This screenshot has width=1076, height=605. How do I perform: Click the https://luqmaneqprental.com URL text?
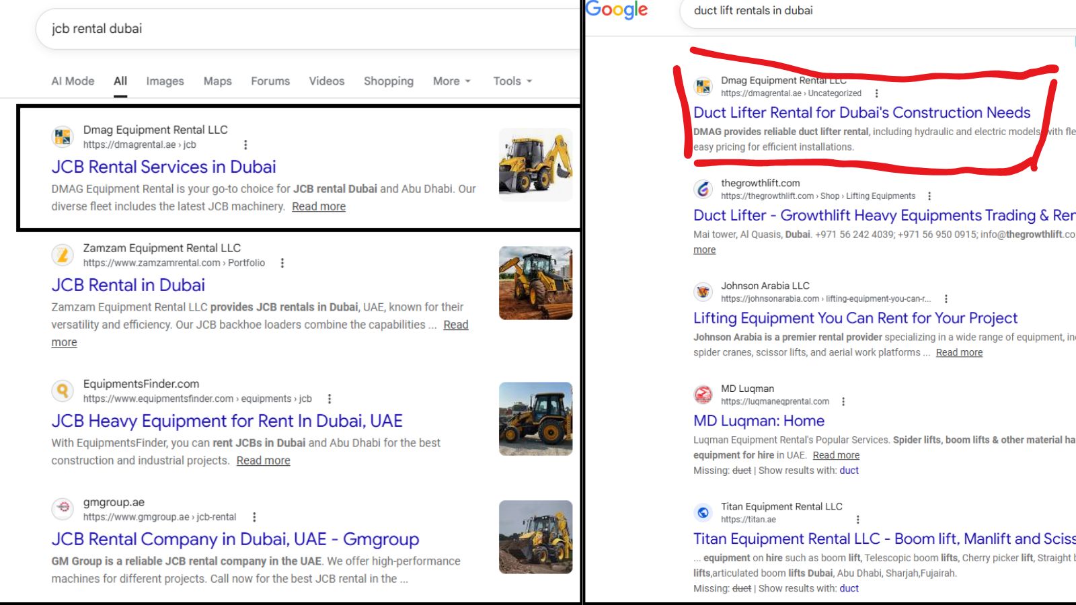tap(775, 402)
